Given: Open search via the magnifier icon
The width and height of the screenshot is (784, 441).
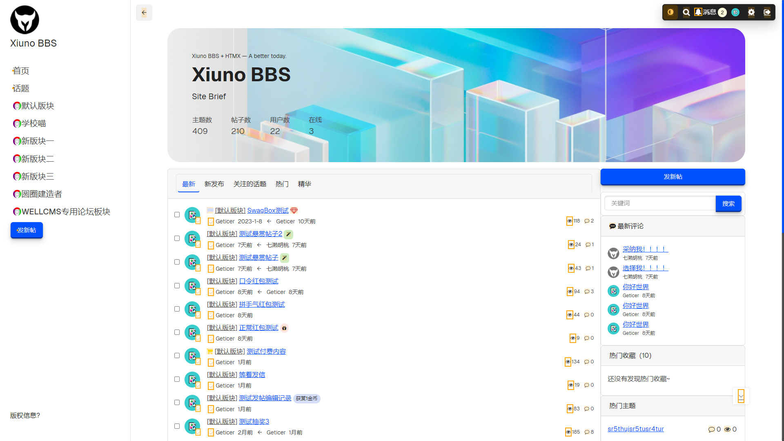Looking at the screenshot, I should tap(686, 12).
